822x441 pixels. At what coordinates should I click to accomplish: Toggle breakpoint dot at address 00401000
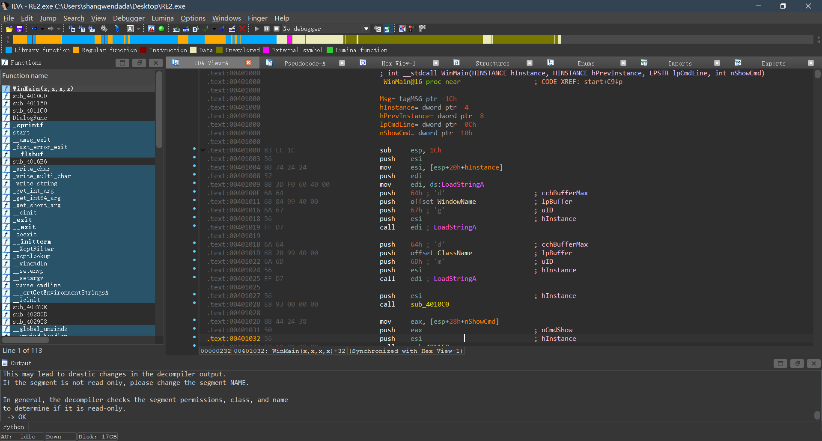(x=194, y=149)
